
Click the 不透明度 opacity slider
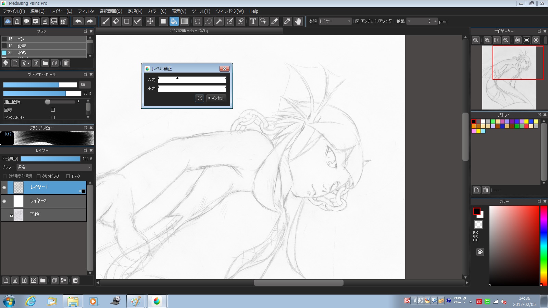[50, 159]
